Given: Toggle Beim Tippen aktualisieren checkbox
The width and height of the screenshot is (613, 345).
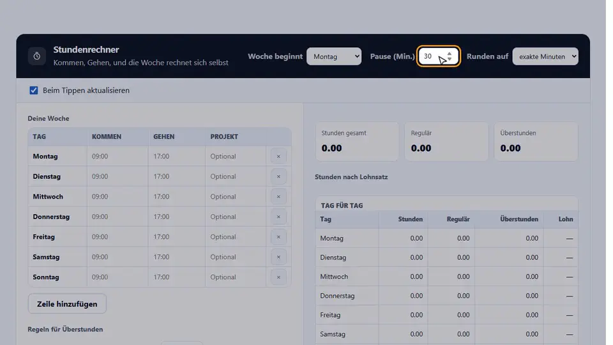Looking at the screenshot, I should click(34, 90).
